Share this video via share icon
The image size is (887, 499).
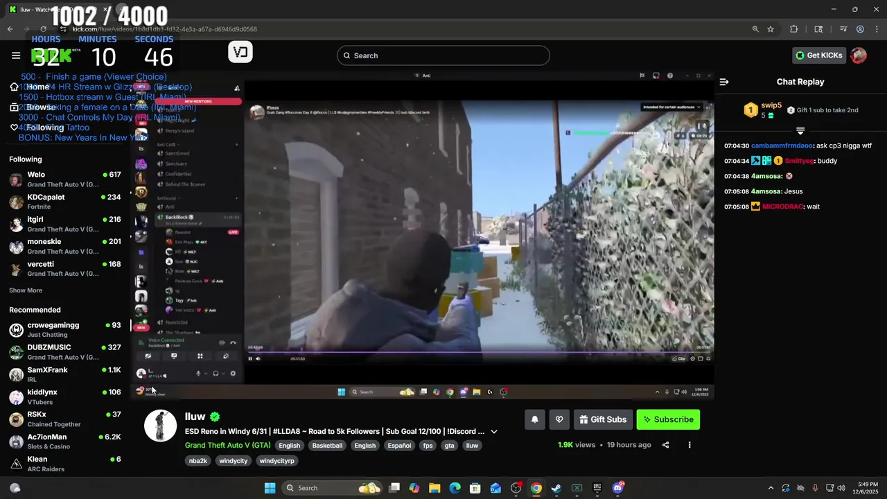665,445
